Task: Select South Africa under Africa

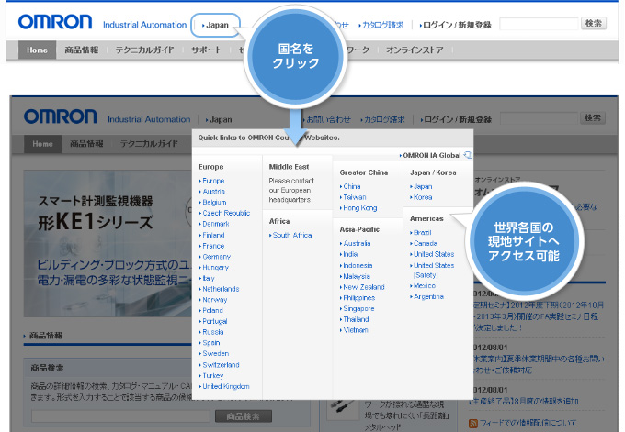Action: [x=290, y=235]
